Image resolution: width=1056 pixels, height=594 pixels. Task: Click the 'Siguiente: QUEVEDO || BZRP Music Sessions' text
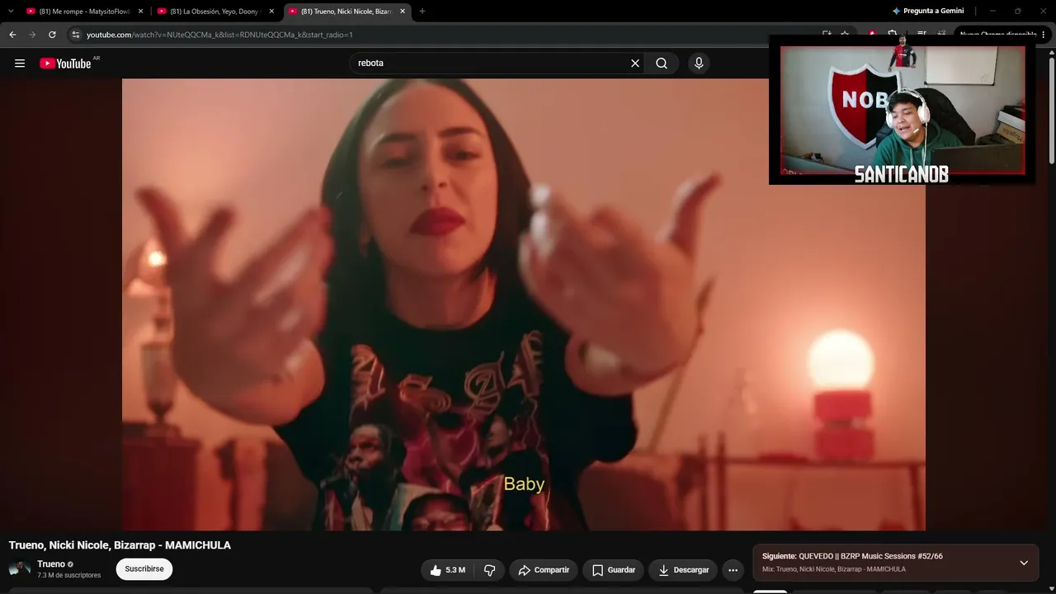tap(852, 556)
